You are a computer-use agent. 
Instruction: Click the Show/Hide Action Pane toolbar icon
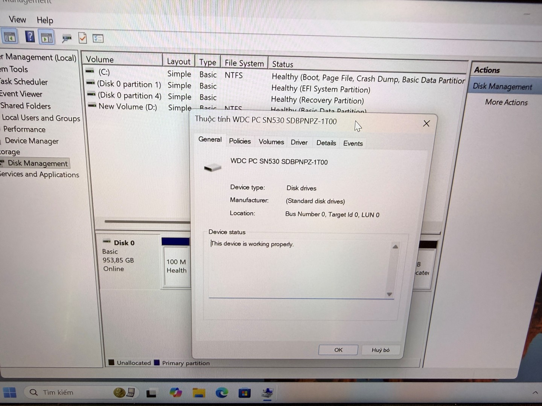point(47,37)
